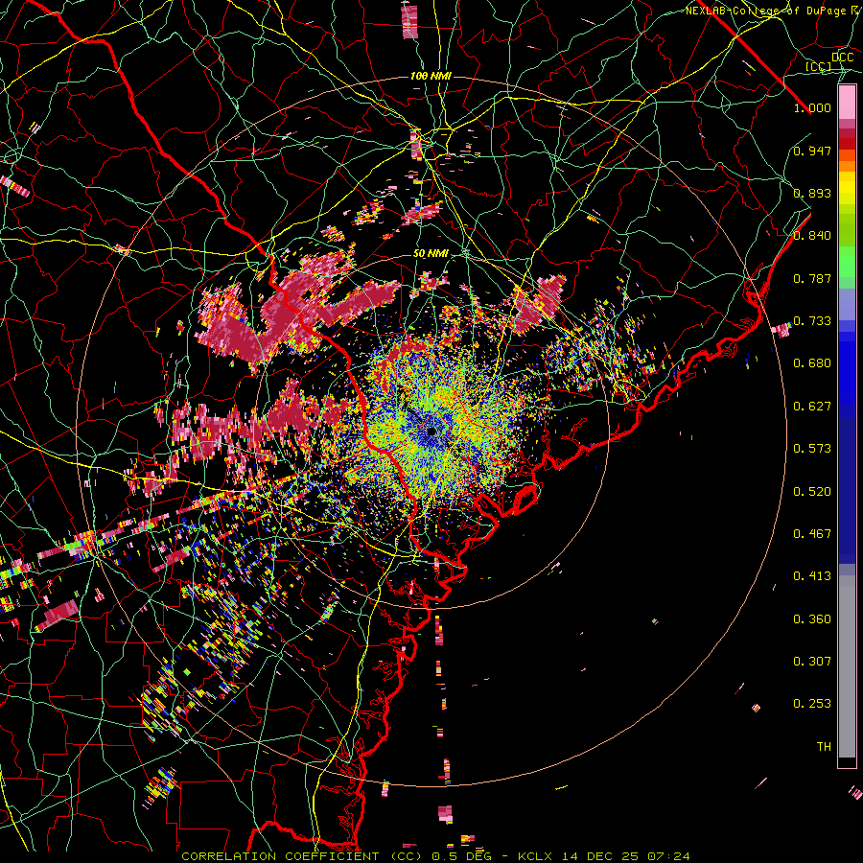Click the 0.787 scale label
863x863 pixels.
(x=812, y=278)
